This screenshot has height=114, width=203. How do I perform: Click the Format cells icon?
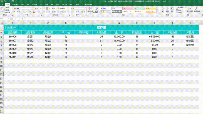[172, 9]
